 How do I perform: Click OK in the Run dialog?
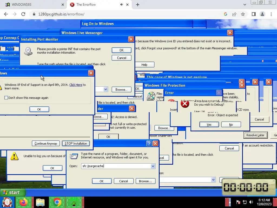pos(102,181)
